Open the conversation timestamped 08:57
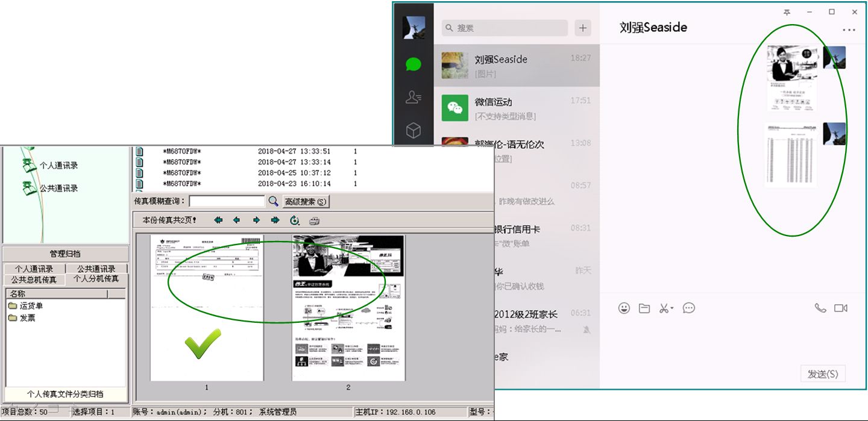This screenshot has width=868, height=421. pyautogui.click(x=547, y=192)
